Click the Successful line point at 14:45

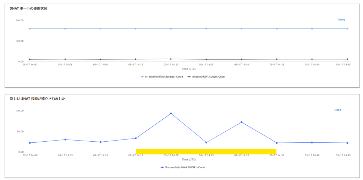347,143
